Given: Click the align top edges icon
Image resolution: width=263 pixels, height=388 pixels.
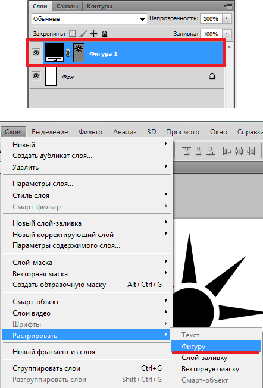Looking at the screenshot, I should 186,151.
